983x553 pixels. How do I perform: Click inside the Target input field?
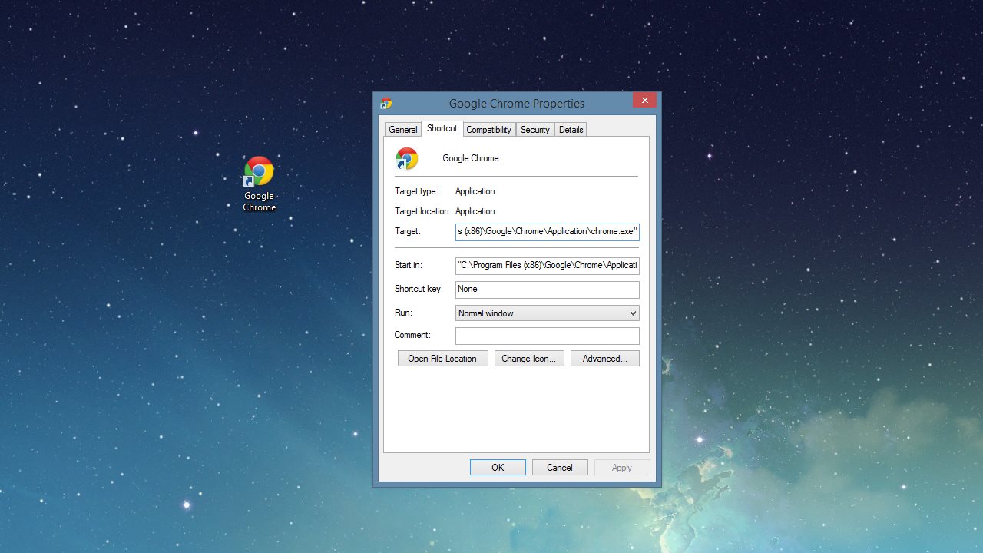point(547,231)
